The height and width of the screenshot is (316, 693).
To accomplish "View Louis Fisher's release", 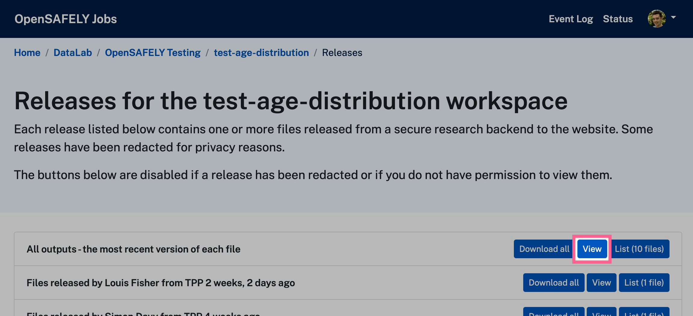I will [x=601, y=283].
